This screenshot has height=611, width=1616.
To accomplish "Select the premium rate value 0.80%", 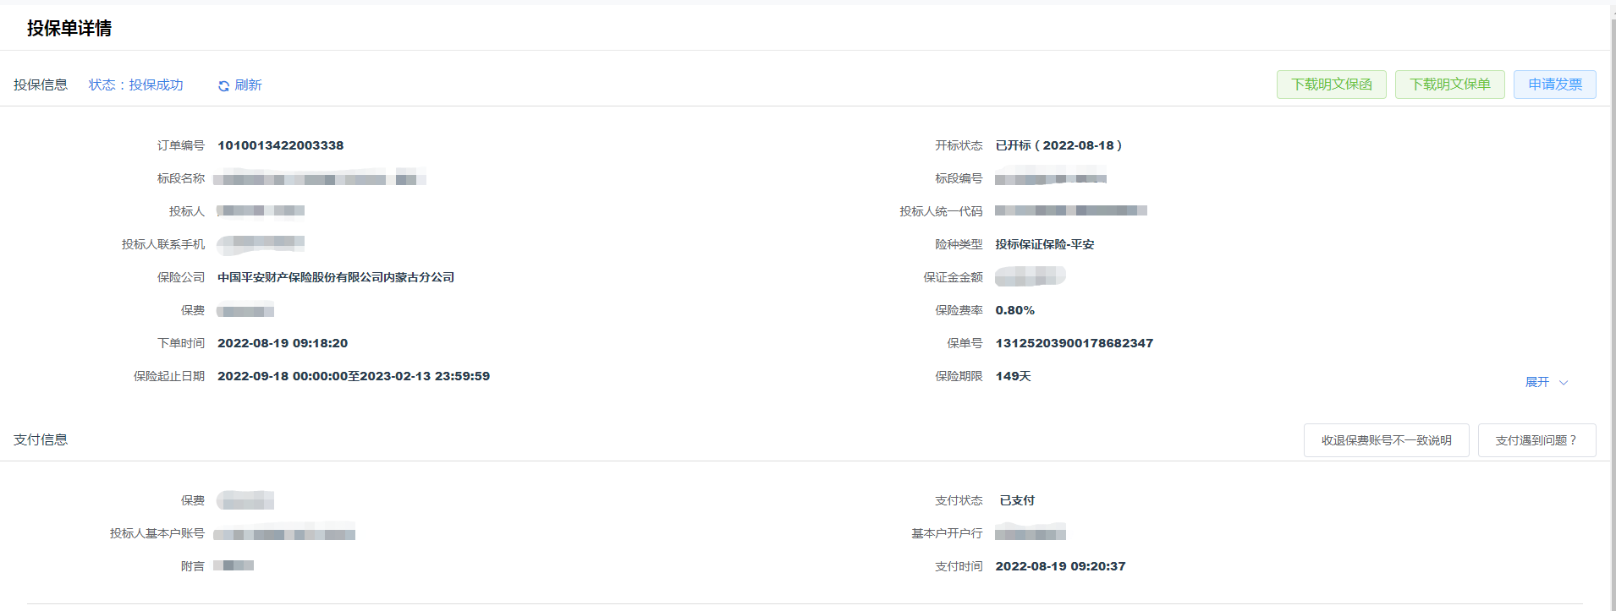I will 1014,310.
